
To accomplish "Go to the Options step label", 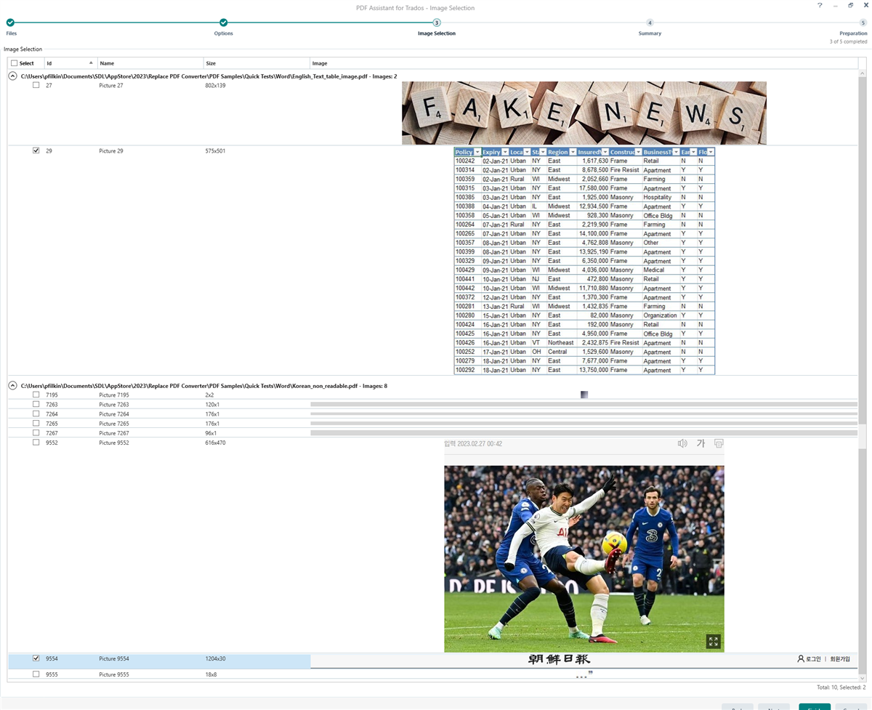I will coord(224,33).
